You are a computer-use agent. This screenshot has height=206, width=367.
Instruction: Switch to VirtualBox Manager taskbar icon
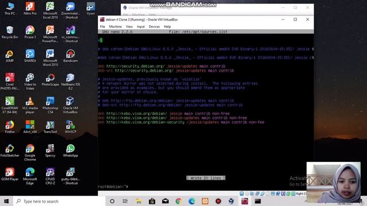[x=231, y=201]
